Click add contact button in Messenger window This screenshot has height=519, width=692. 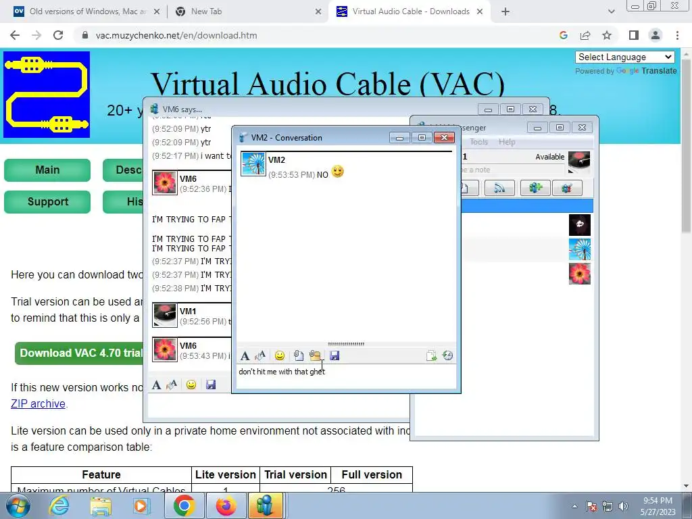535,189
